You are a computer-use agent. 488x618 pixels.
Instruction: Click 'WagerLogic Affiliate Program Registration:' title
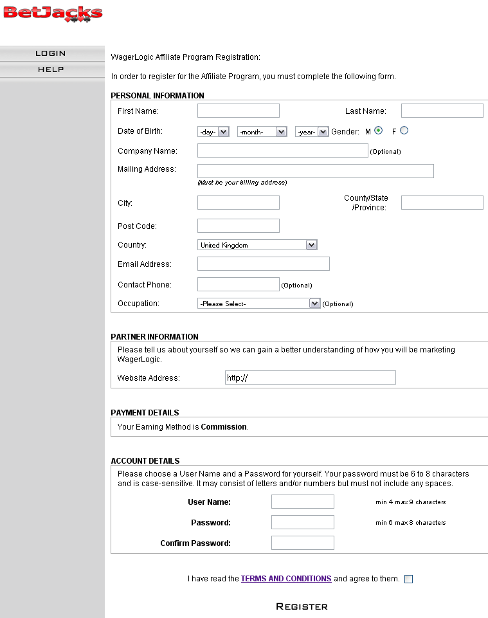coord(186,57)
